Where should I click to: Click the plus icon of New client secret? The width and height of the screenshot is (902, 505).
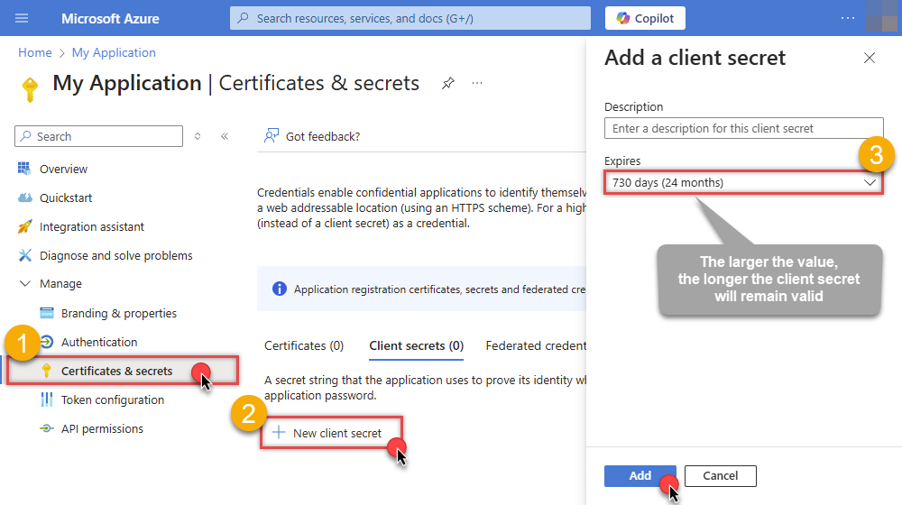(x=279, y=433)
